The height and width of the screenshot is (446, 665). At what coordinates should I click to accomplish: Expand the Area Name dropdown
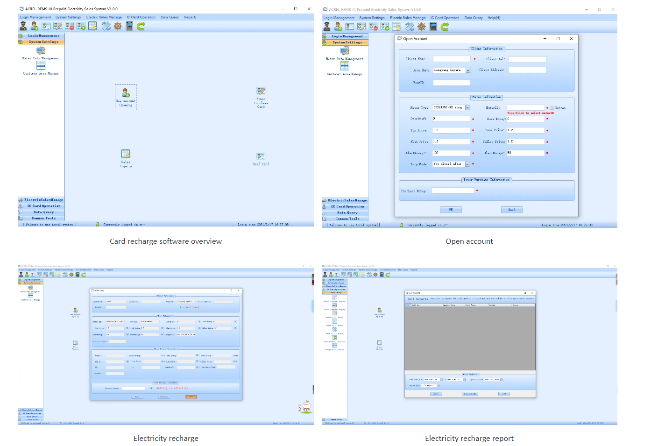point(468,71)
